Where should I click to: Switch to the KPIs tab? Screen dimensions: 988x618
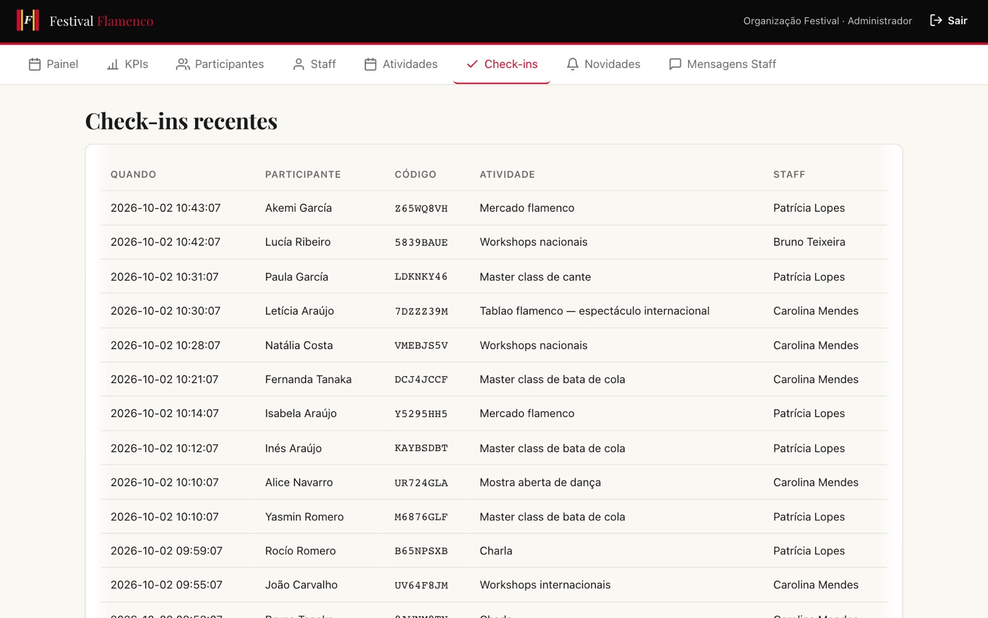click(x=127, y=64)
